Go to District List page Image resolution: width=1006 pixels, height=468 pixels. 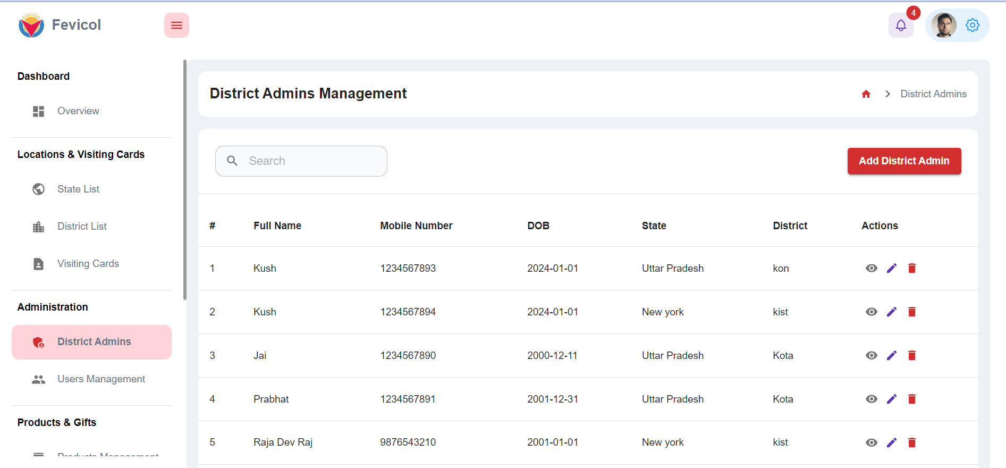pyautogui.click(x=82, y=227)
